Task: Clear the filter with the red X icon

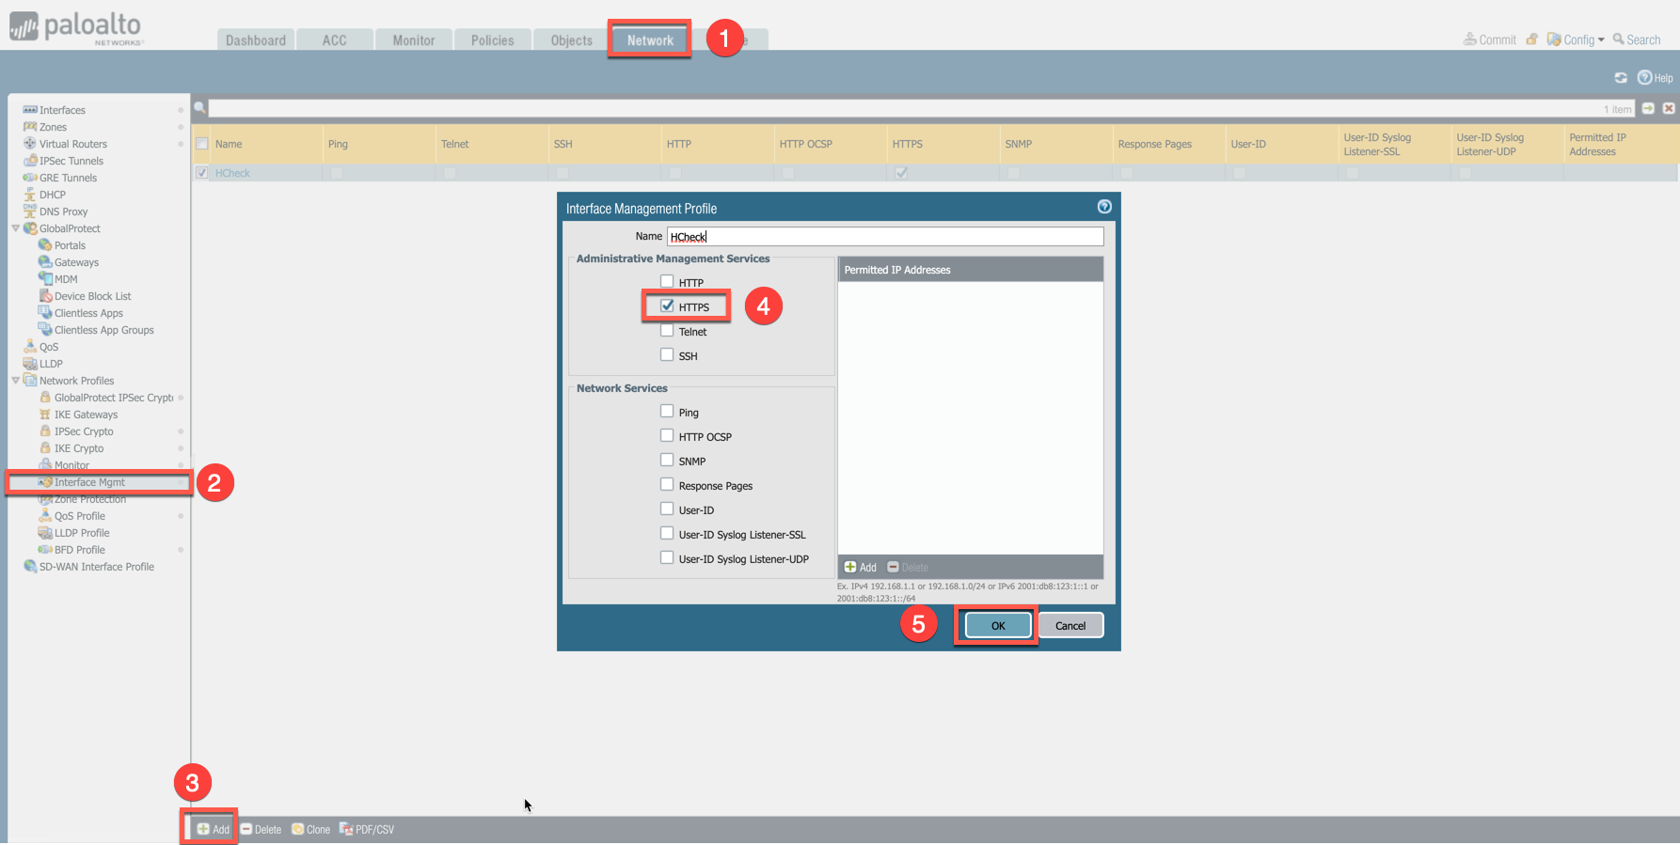Action: click(x=1669, y=108)
